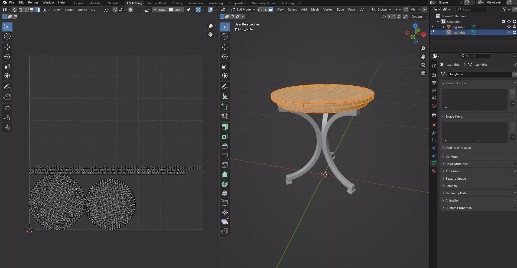Add a new workspace tab
The width and height of the screenshot is (517, 268).
click(x=300, y=3)
